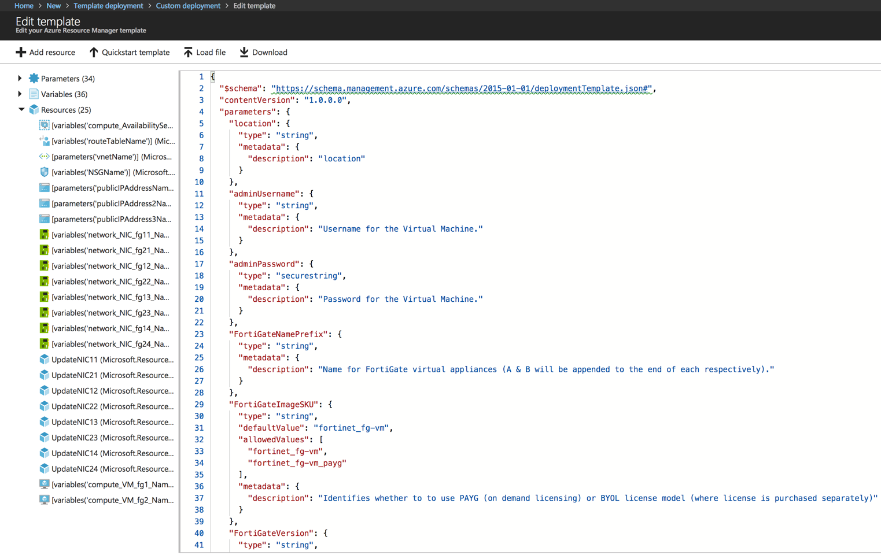Expand the Variables (36) tree node
This screenshot has width=881, height=555.
[20, 94]
